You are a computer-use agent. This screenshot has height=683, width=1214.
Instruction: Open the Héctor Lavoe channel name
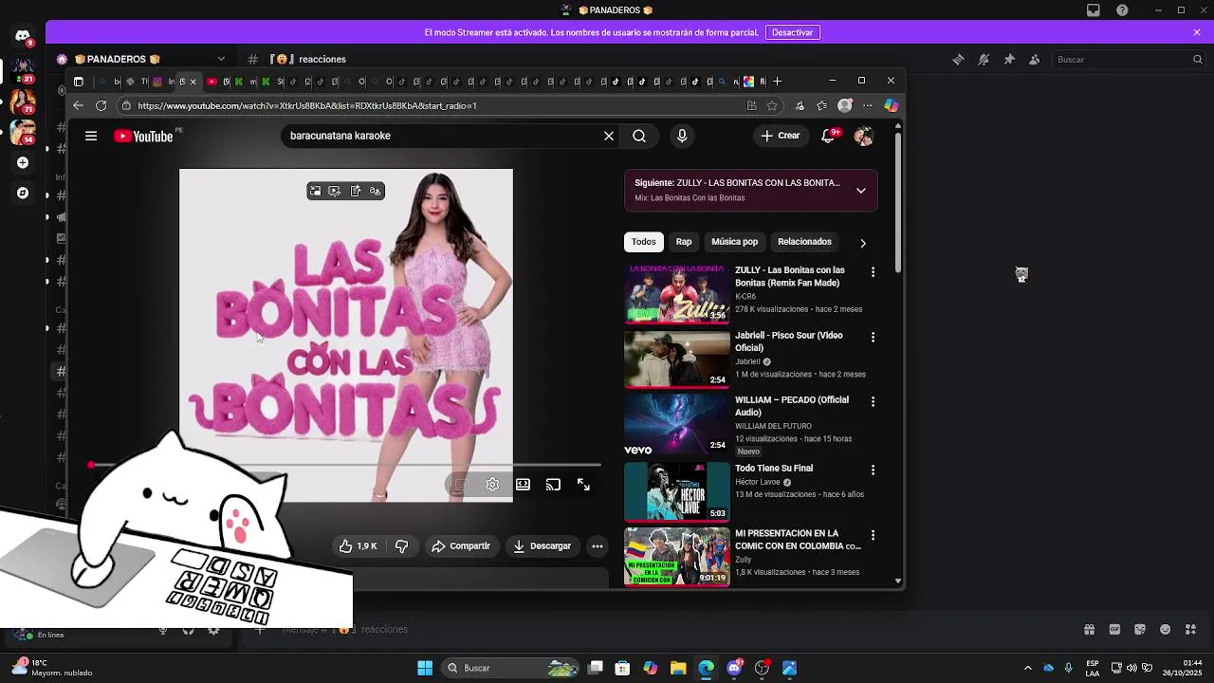758,482
